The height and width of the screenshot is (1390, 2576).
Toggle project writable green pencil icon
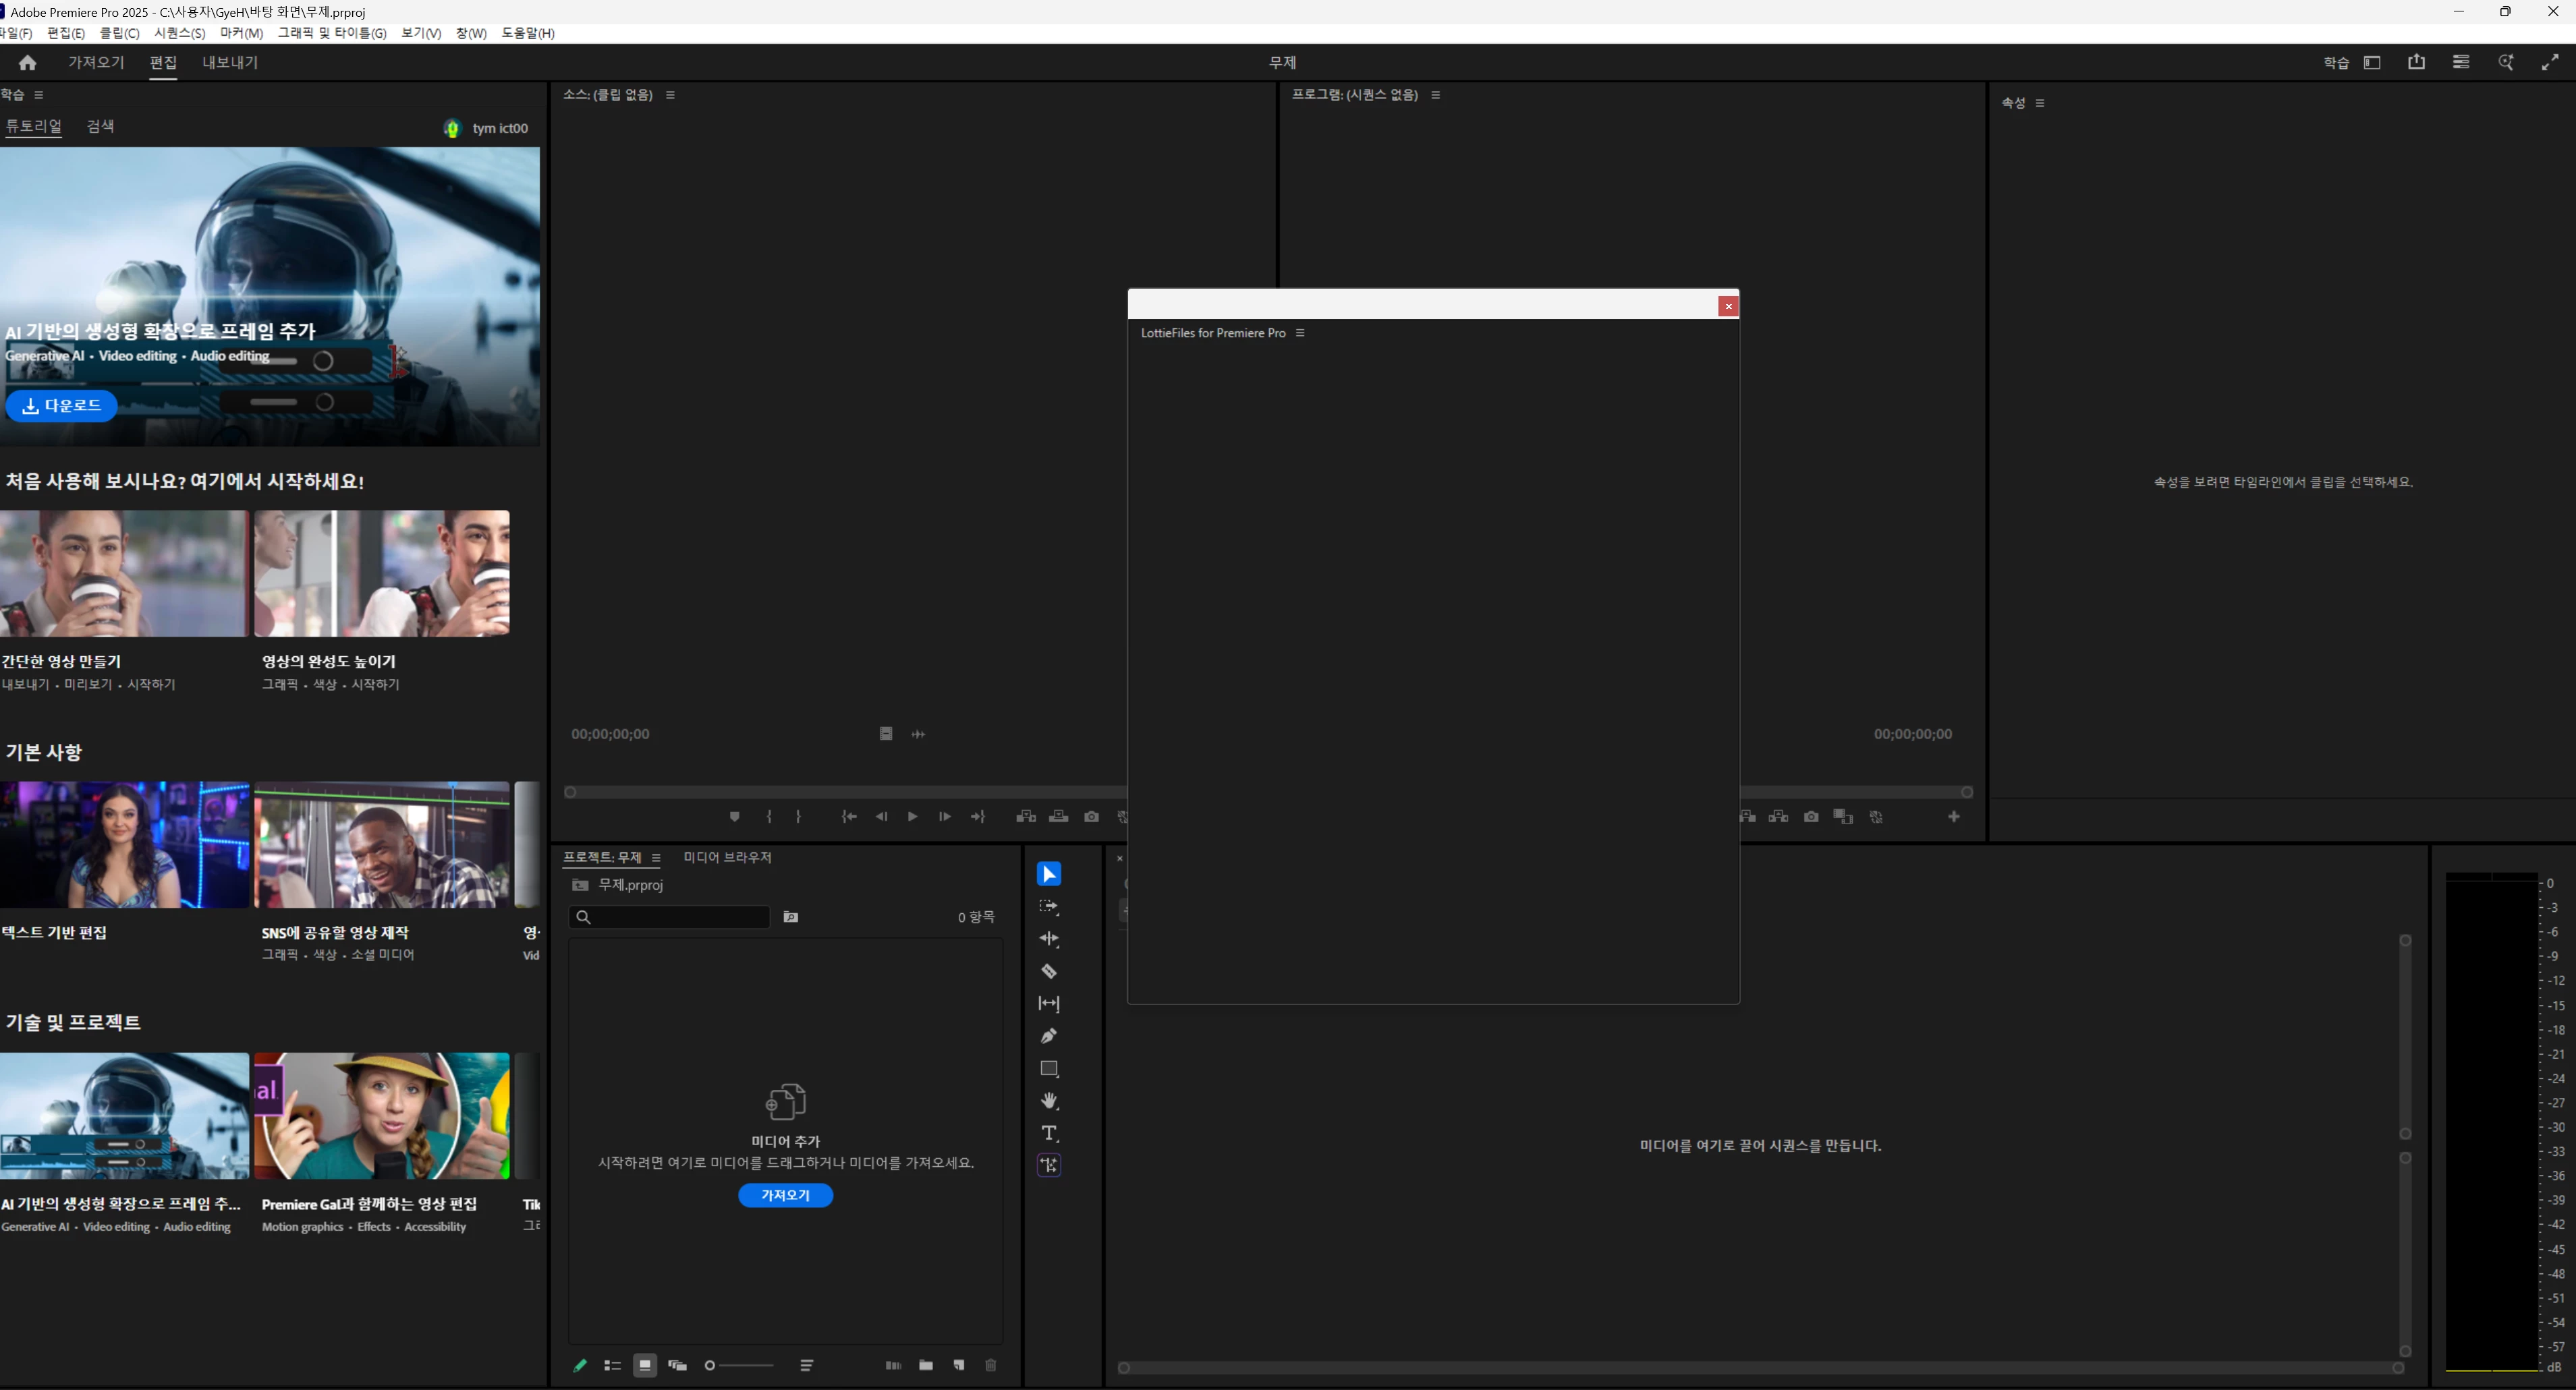pyautogui.click(x=580, y=1365)
